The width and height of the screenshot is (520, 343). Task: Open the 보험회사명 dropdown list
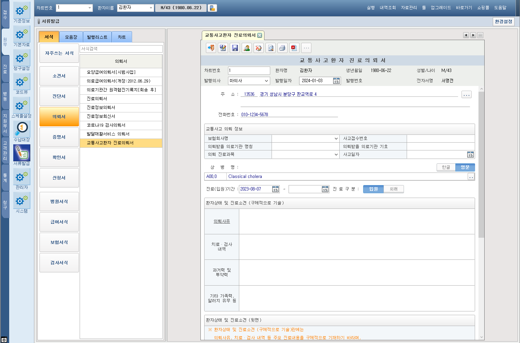[x=336, y=139]
